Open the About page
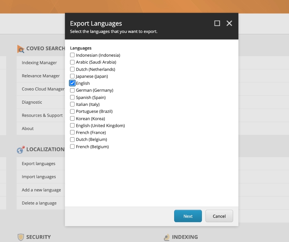 [27, 128]
